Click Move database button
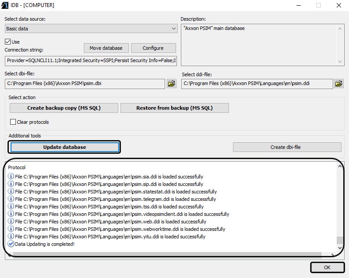The height and width of the screenshot is (278, 349). (x=106, y=48)
